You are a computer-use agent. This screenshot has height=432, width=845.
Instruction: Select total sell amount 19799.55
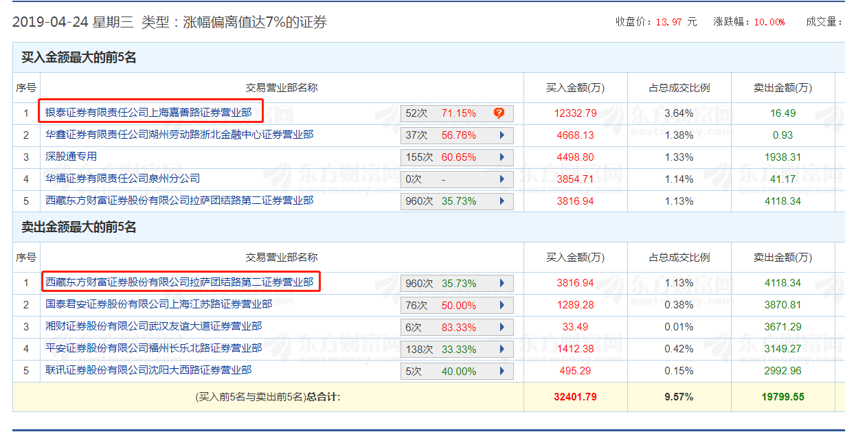(x=782, y=397)
